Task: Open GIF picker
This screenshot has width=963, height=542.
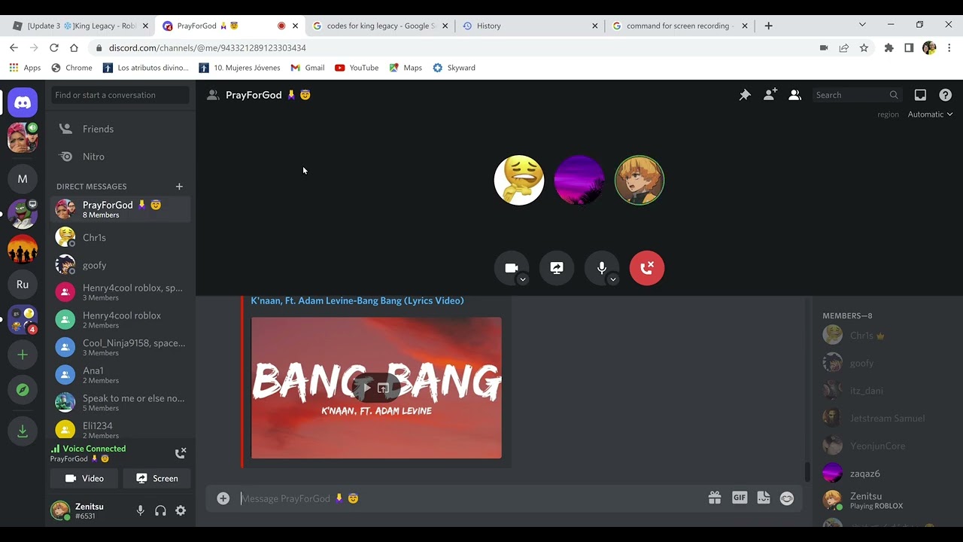Action: tap(740, 498)
